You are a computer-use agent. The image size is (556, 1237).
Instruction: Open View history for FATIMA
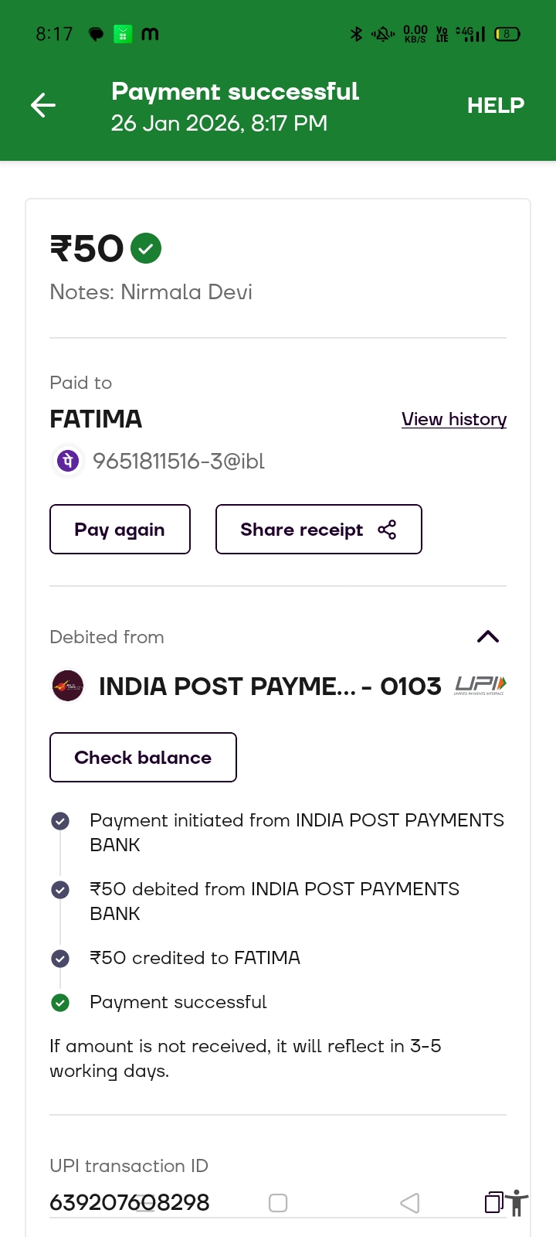(x=453, y=419)
